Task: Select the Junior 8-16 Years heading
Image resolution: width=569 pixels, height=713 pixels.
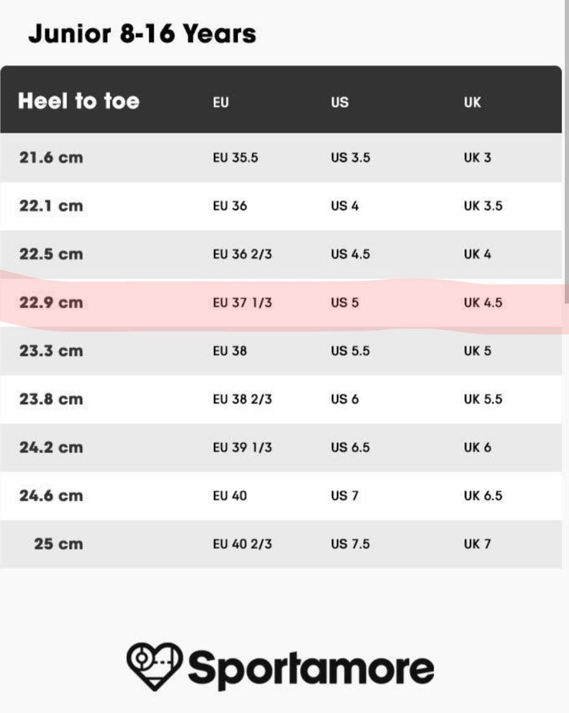Action: [x=142, y=34]
